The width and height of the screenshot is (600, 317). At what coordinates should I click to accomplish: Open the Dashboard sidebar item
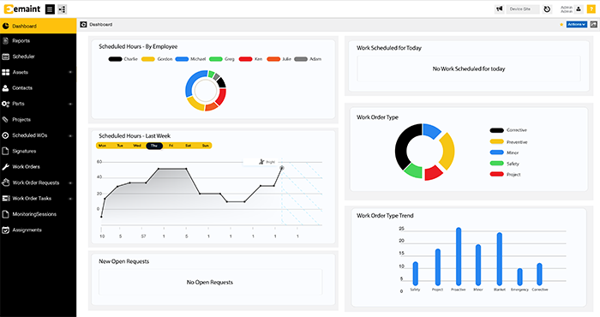39,26
